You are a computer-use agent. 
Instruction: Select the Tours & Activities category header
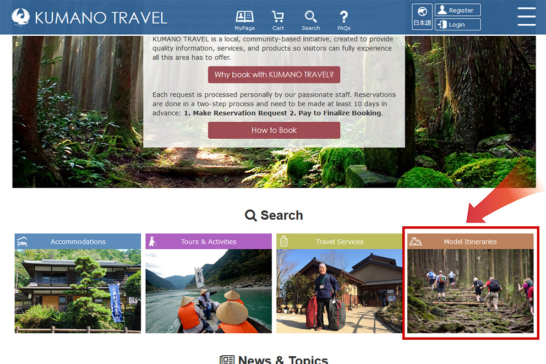[209, 241]
